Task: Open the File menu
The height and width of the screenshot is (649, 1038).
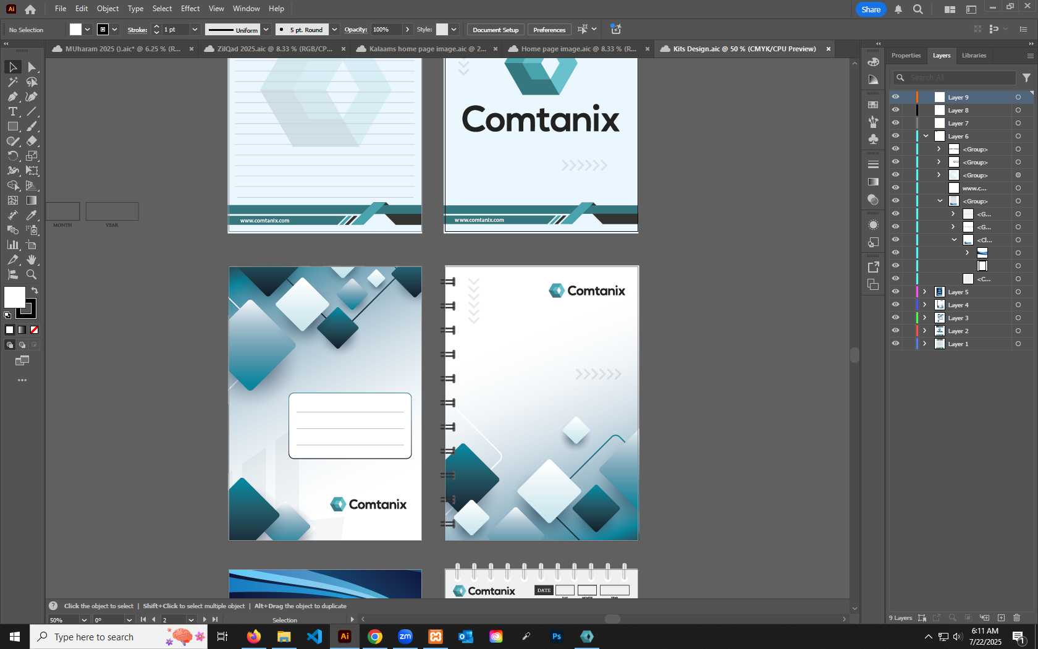Action: click(60, 9)
